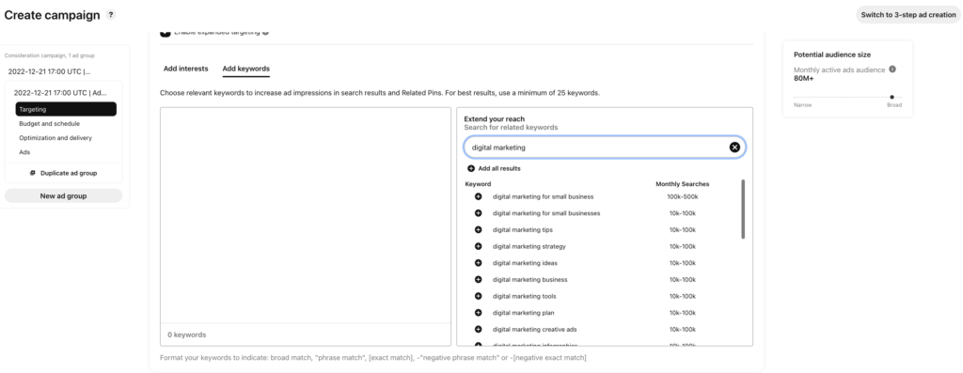Click the keyword results vertical scrollbar

coord(743,209)
